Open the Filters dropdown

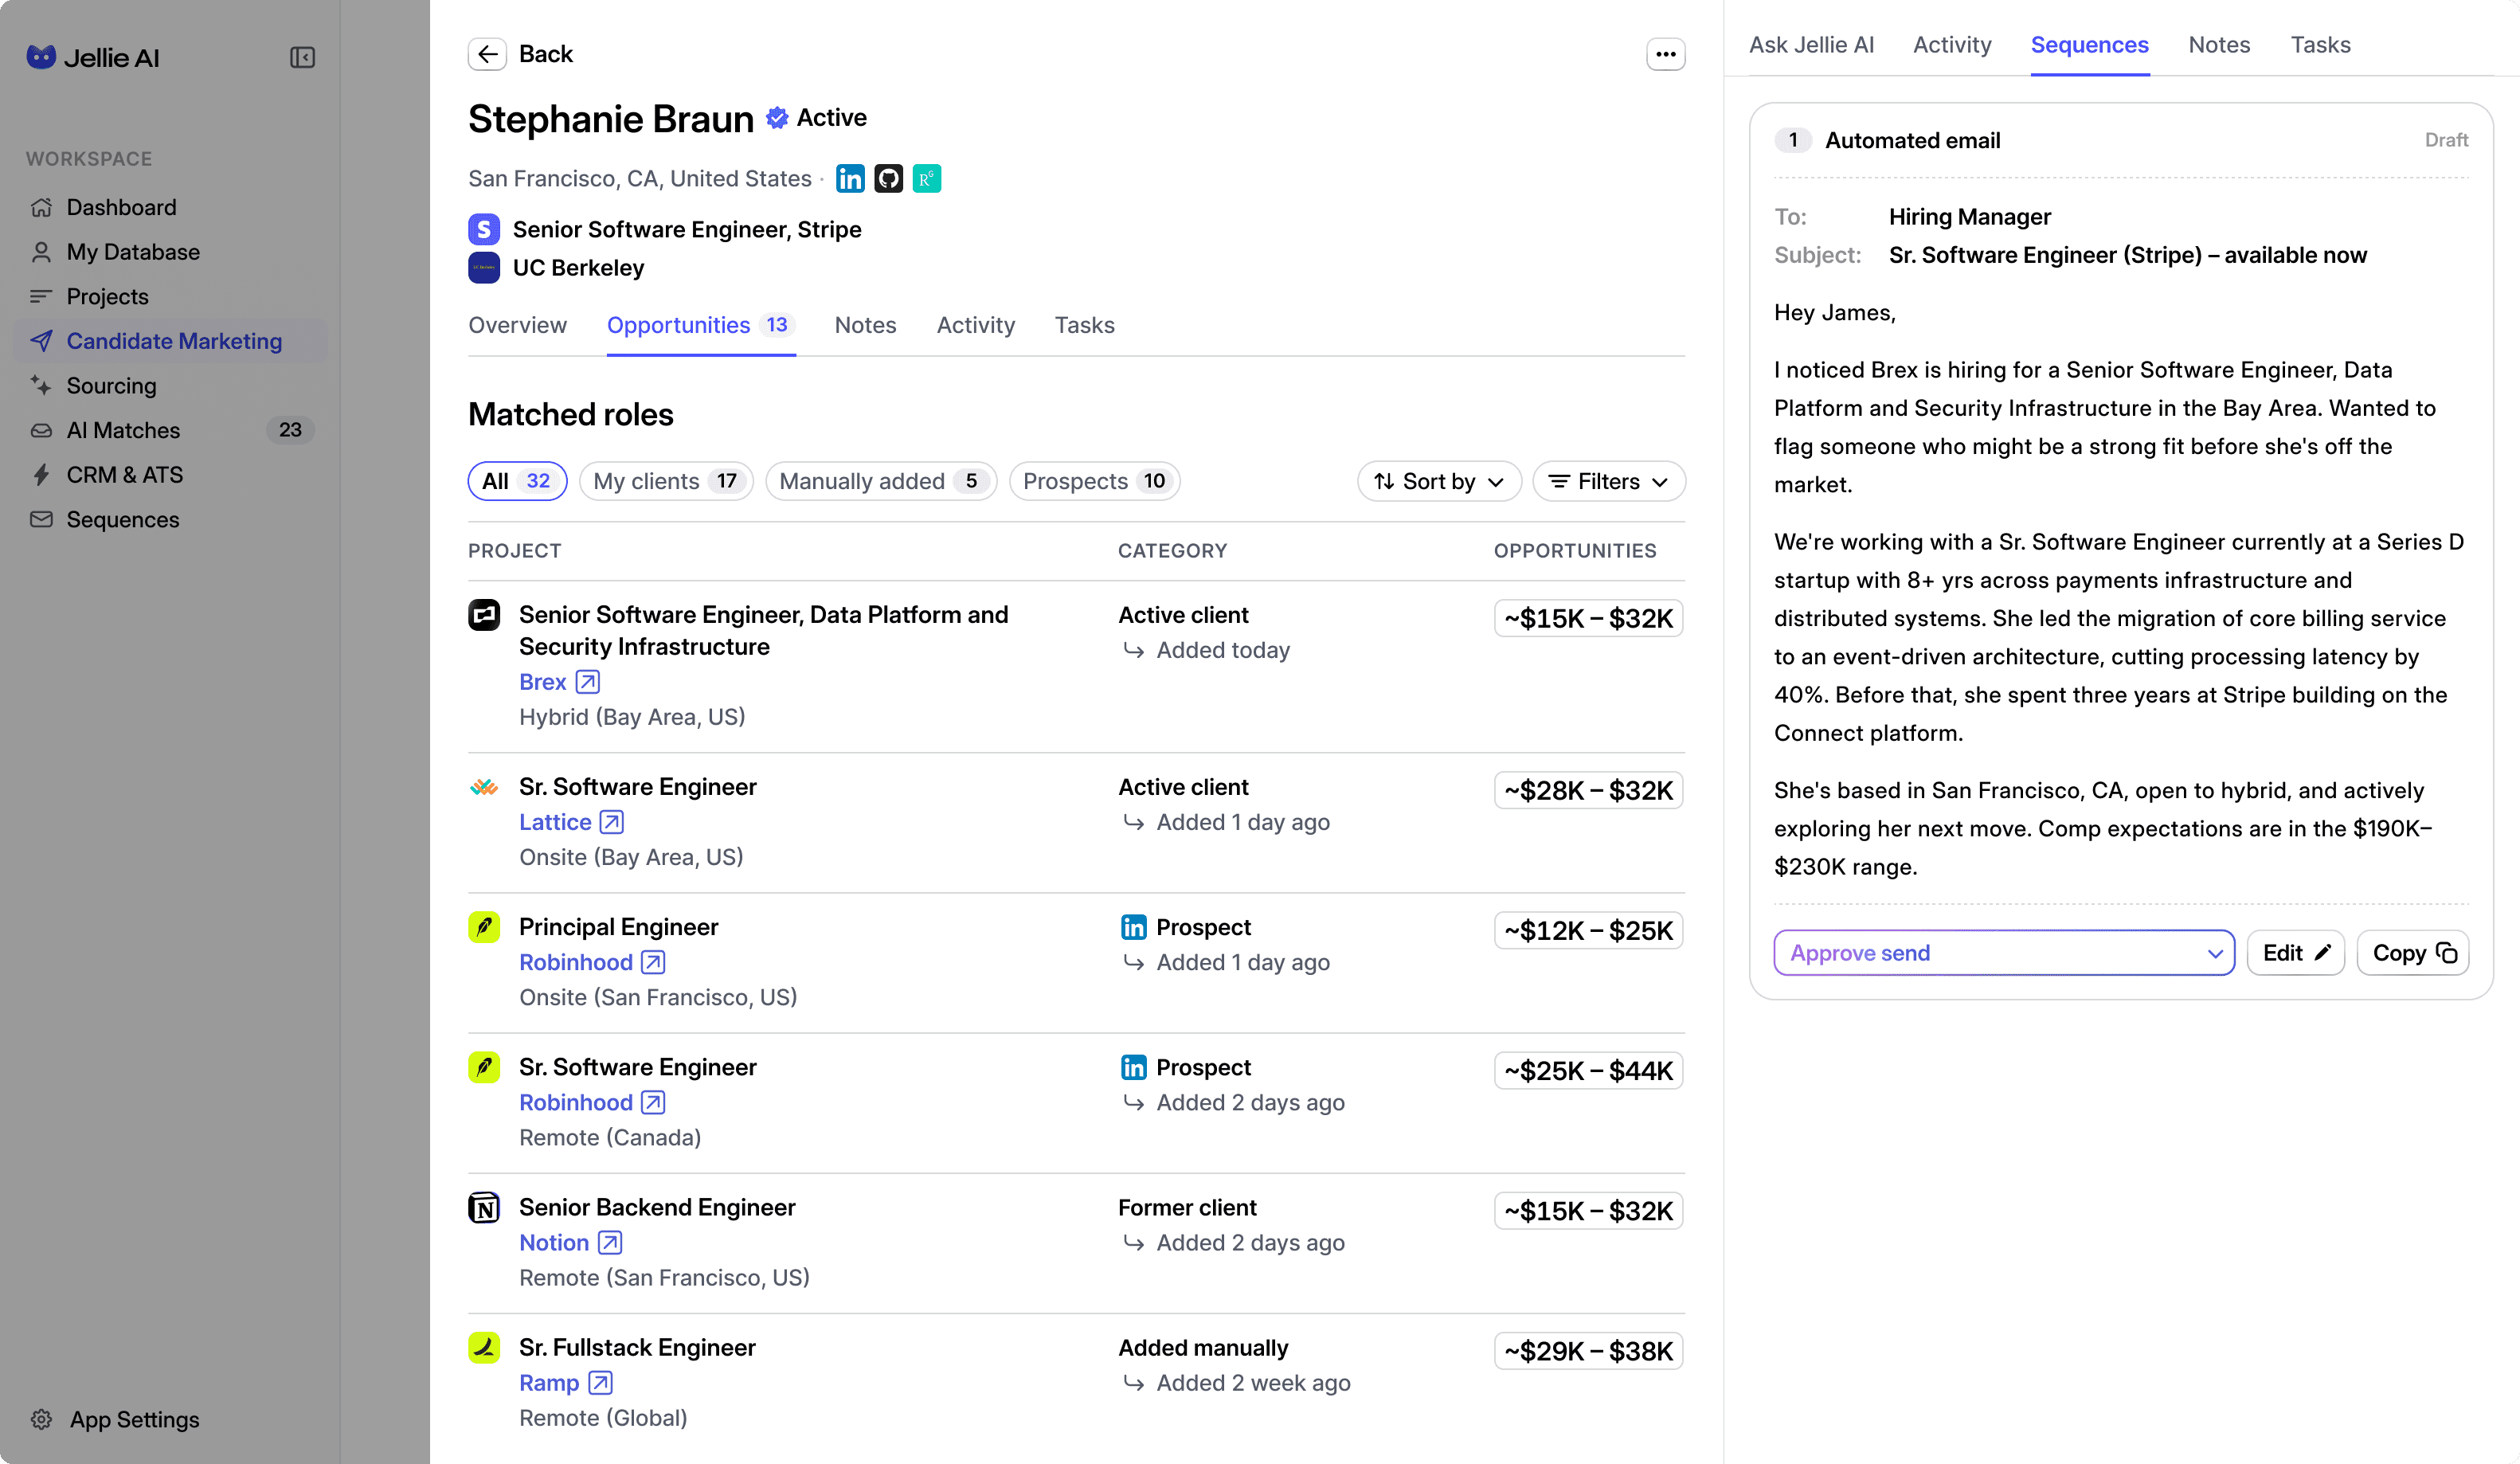pos(1608,481)
